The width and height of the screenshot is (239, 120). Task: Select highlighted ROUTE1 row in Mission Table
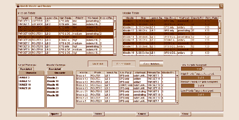tap(66, 27)
